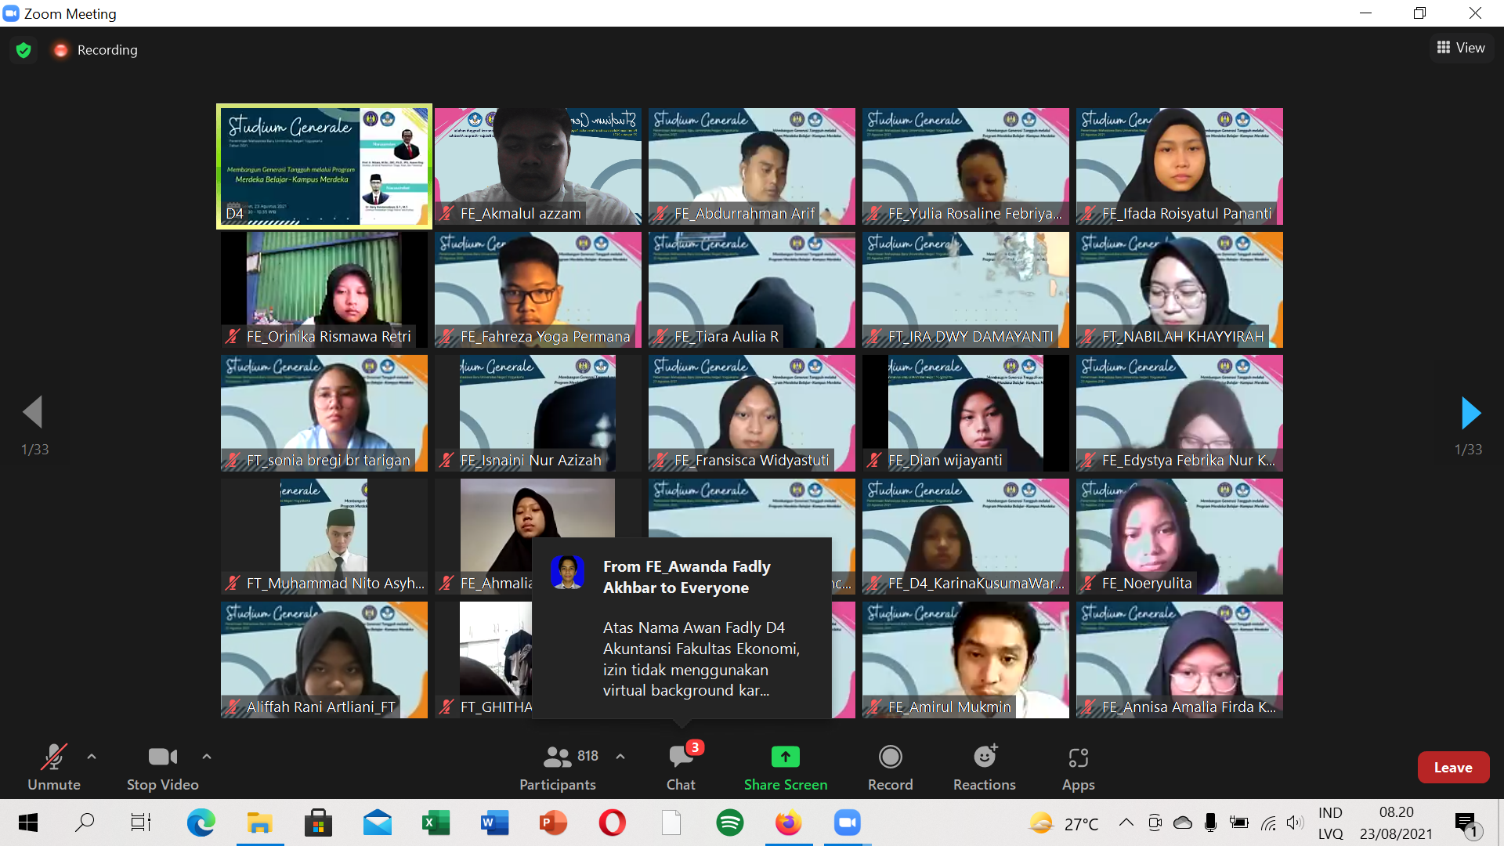Click the green encryption shield icon

(23, 50)
